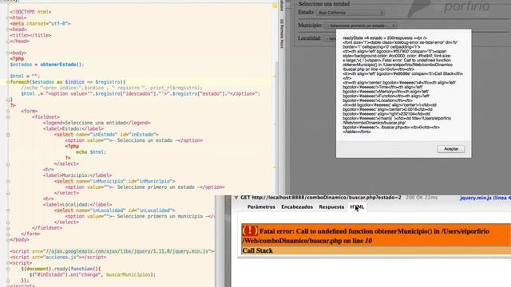
Task: Click the $html = "" code line
Action: point(25,77)
